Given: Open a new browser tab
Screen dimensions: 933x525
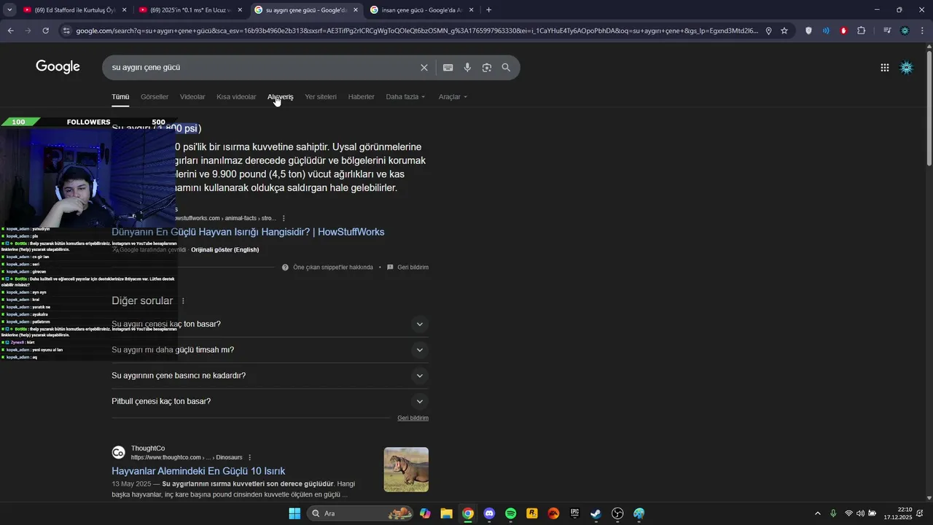Looking at the screenshot, I should [488, 10].
